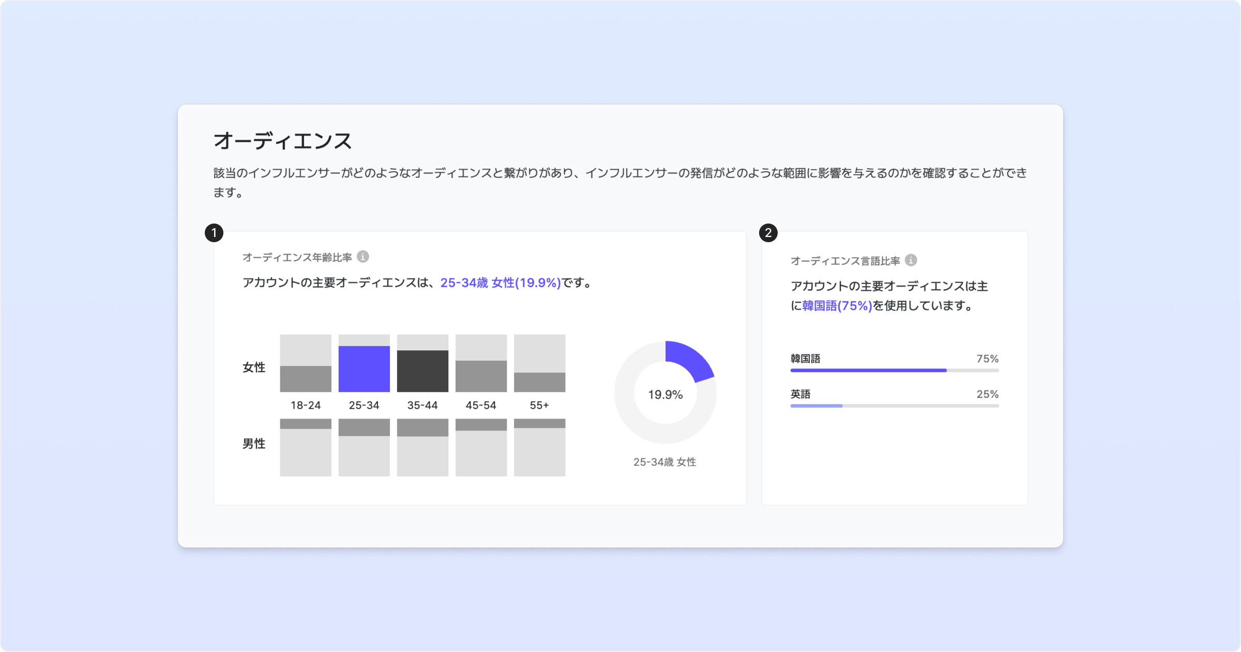Click the male 45-54 age bar
This screenshot has height=652, width=1241.
click(x=481, y=425)
